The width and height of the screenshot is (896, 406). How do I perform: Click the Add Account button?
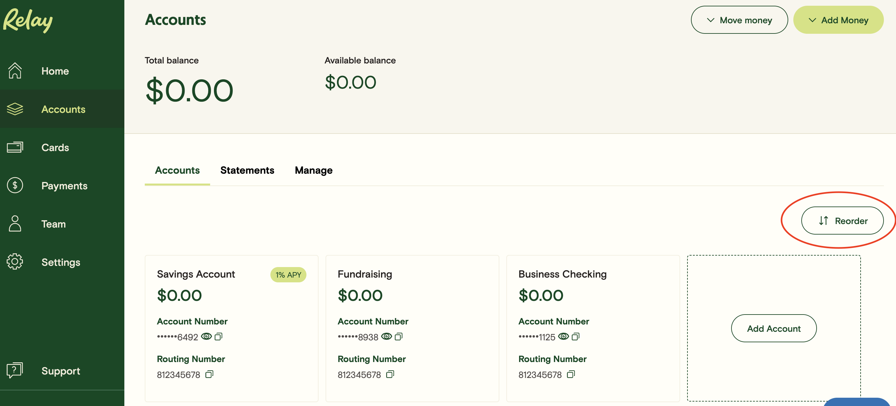[774, 329]
